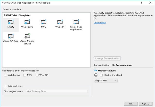Pick the Web API template icon
The image size is (155, 107).
[x=60, y=22]
